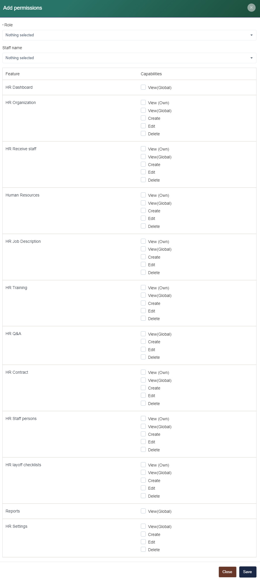260x579 pixels.
Task: Open the Role dropdown
Action: (x=129, y=35)
